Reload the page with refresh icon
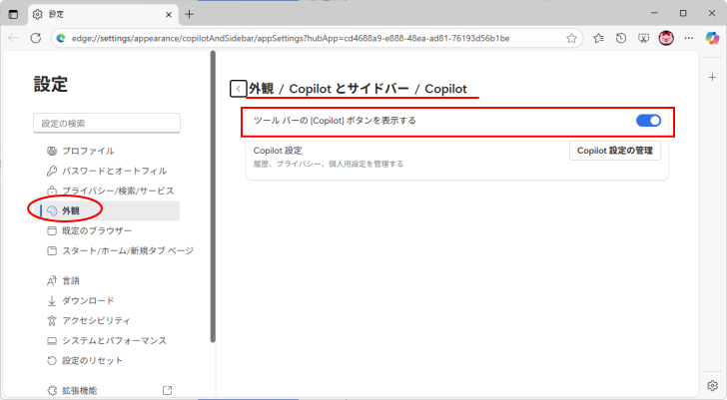727x400 pixels. tap(36, 38)
